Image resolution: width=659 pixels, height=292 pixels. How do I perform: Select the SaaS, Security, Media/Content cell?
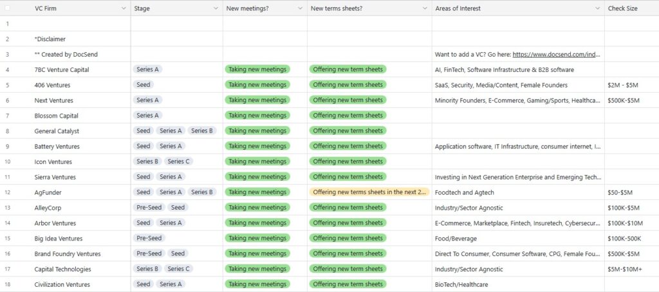518,85
